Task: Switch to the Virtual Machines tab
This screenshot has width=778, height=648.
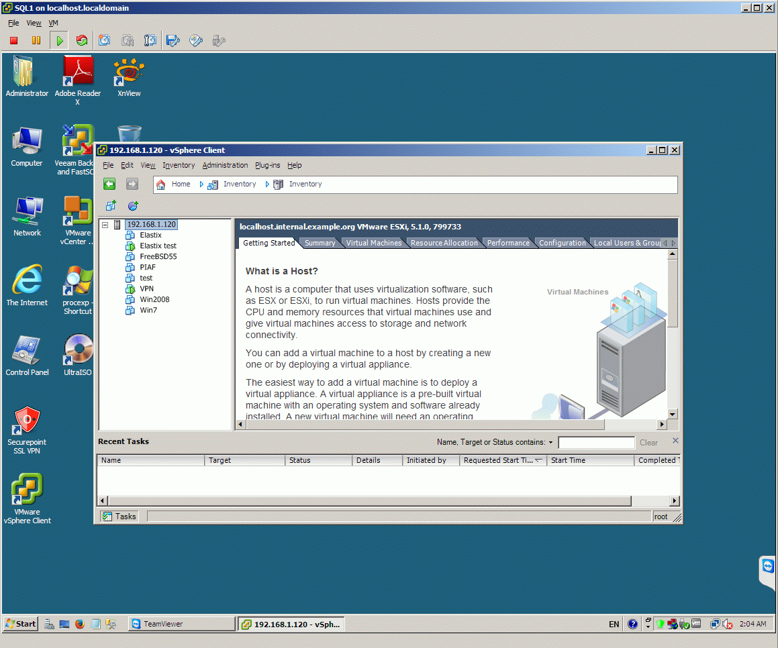Action: (374, 243)
